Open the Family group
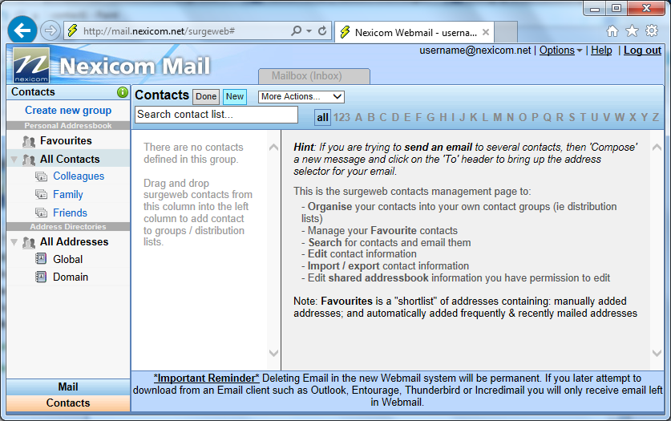Image resolution: width=671 pixels, height=421 pixels. click(x=68, y=195)
